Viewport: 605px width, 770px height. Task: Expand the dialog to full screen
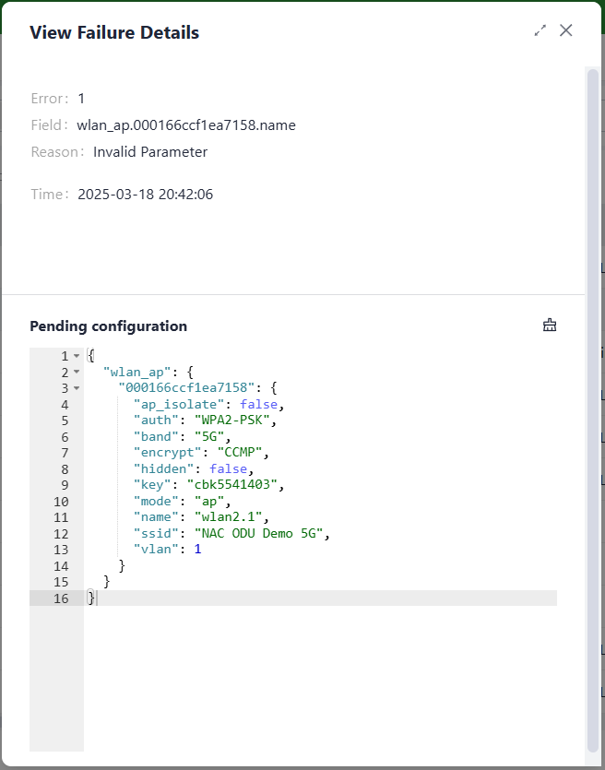point(540,30)
